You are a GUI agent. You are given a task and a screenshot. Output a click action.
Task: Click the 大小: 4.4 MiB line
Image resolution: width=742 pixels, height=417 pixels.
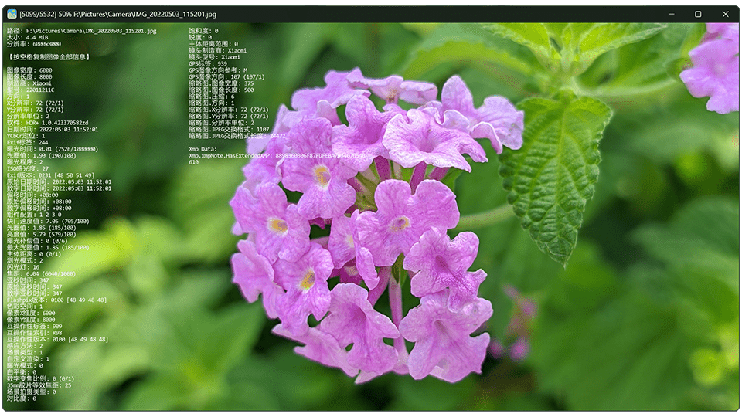(x=28, y=37)
